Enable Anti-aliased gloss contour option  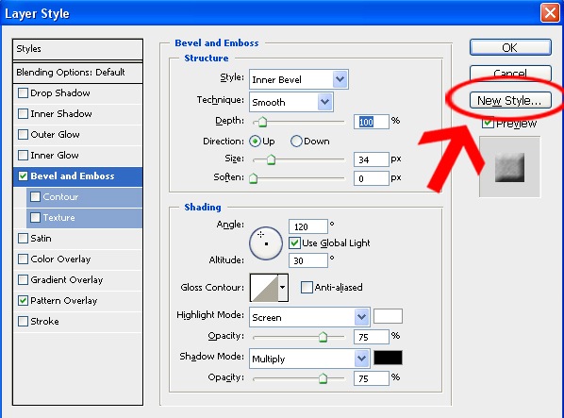click(x=307, y=288)
